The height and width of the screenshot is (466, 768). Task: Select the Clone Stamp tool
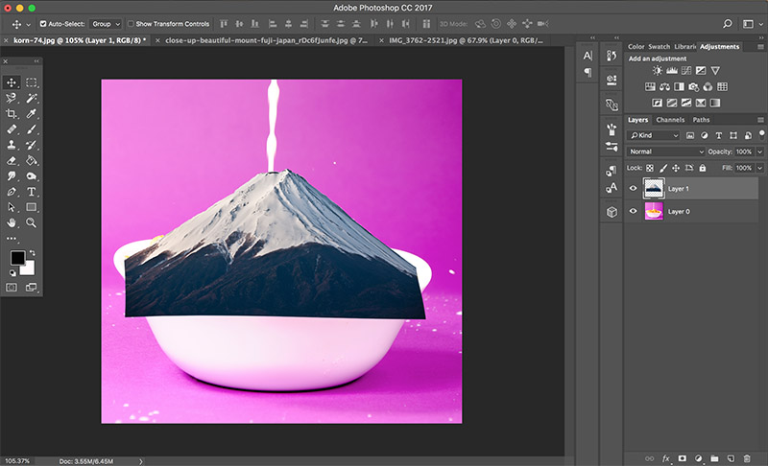point(12,145)
